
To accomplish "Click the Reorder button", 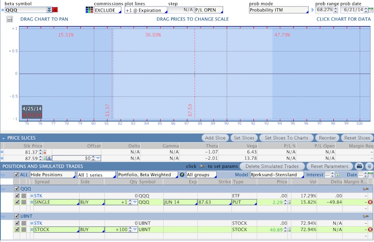I will pyautogui.click(x=327, y=138).
